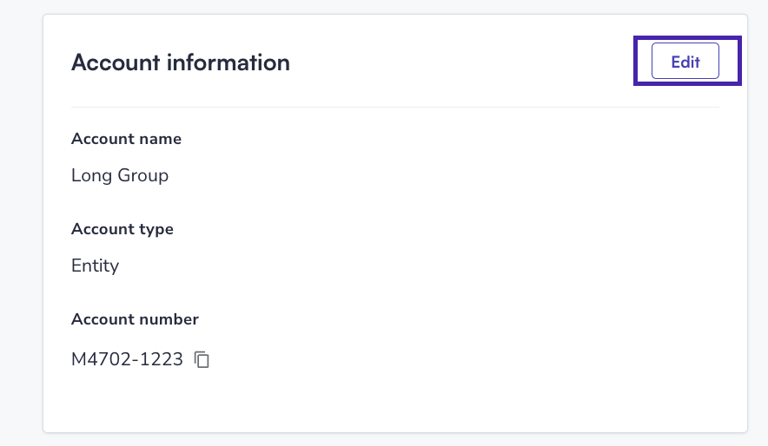Open account editing via Edit
Screen dimensions: 768x446
685,61
